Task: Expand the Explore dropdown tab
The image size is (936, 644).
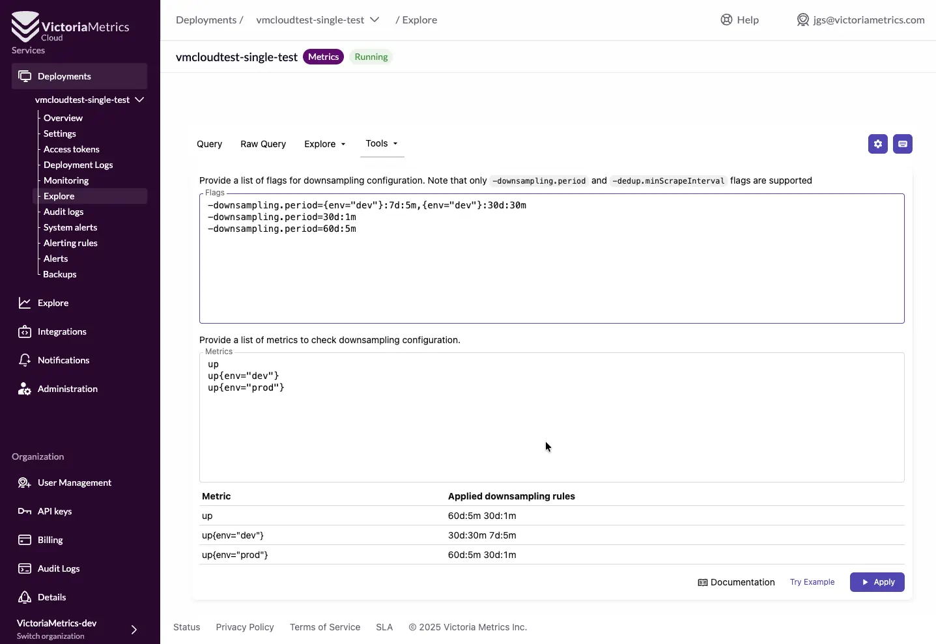Action: (324, 144)
